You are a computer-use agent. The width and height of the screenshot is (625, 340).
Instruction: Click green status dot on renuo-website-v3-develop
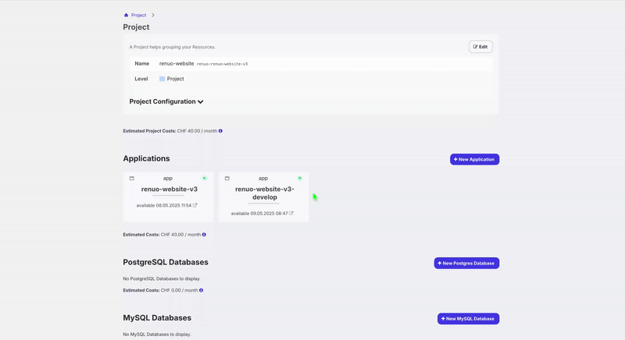pos(300,178)
